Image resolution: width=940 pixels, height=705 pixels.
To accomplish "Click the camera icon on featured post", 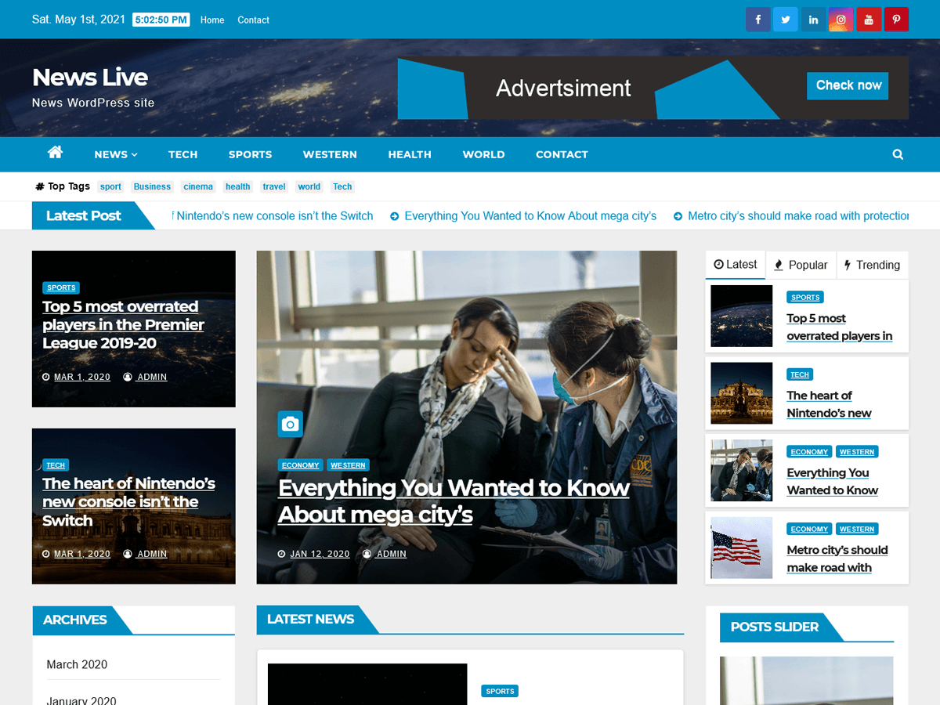I will pyautogui.click(x=290, y=424).
